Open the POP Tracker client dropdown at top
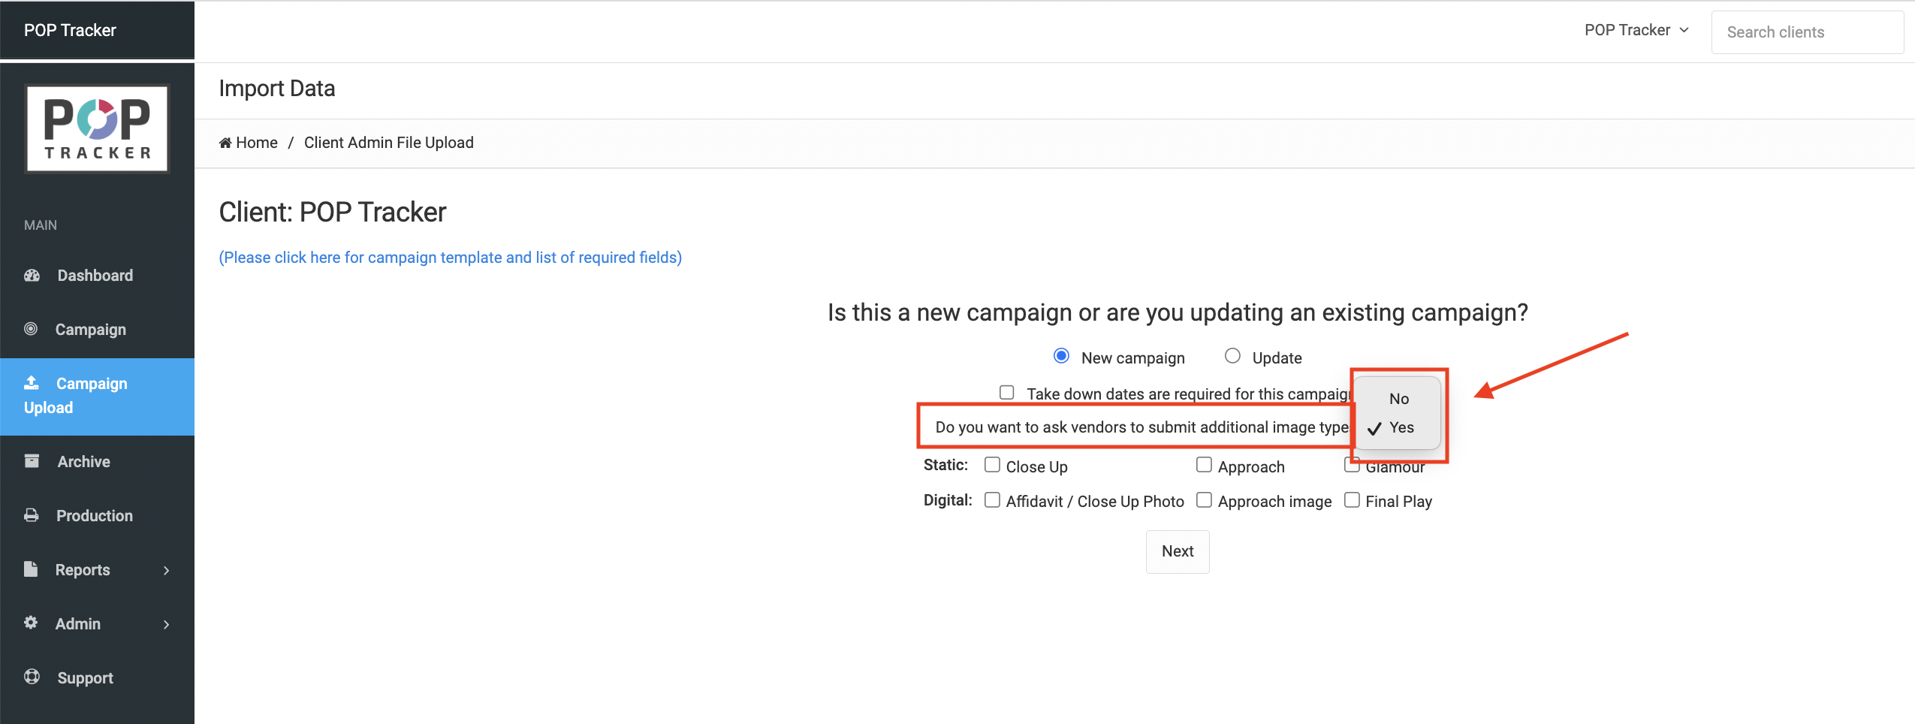The width and height of the screenshot is (1915, 724). (x=1636, y=30)
